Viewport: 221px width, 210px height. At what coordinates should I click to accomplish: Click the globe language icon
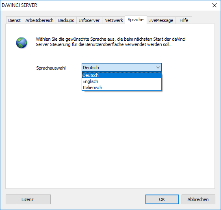[x=22, y=43]
